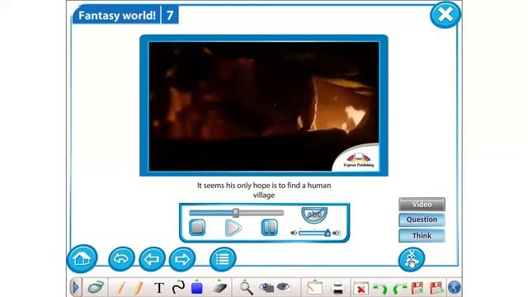
Task: Select the curved line drawing tool
Action: [x=178, y=287]
